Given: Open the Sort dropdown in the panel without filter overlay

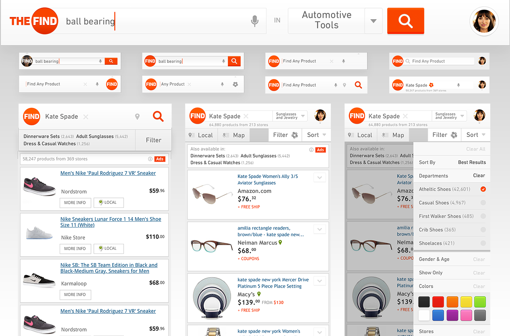Looking at the screenshot, I should coord(316,135).
